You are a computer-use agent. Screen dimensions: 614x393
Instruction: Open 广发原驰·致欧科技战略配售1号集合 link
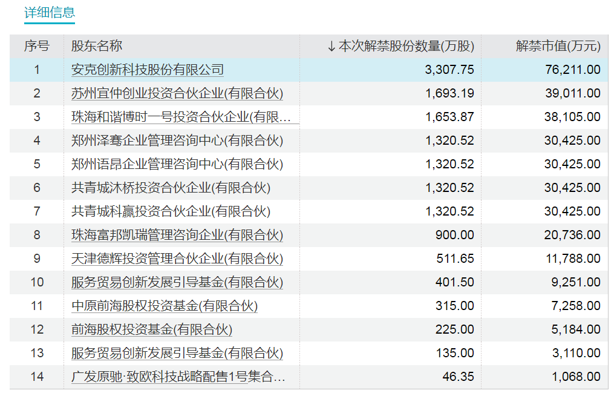(x=178, y=377)
